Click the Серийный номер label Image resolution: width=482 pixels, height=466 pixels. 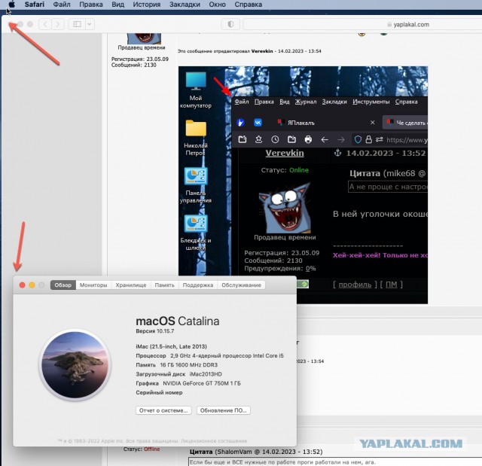click(159, 392)
